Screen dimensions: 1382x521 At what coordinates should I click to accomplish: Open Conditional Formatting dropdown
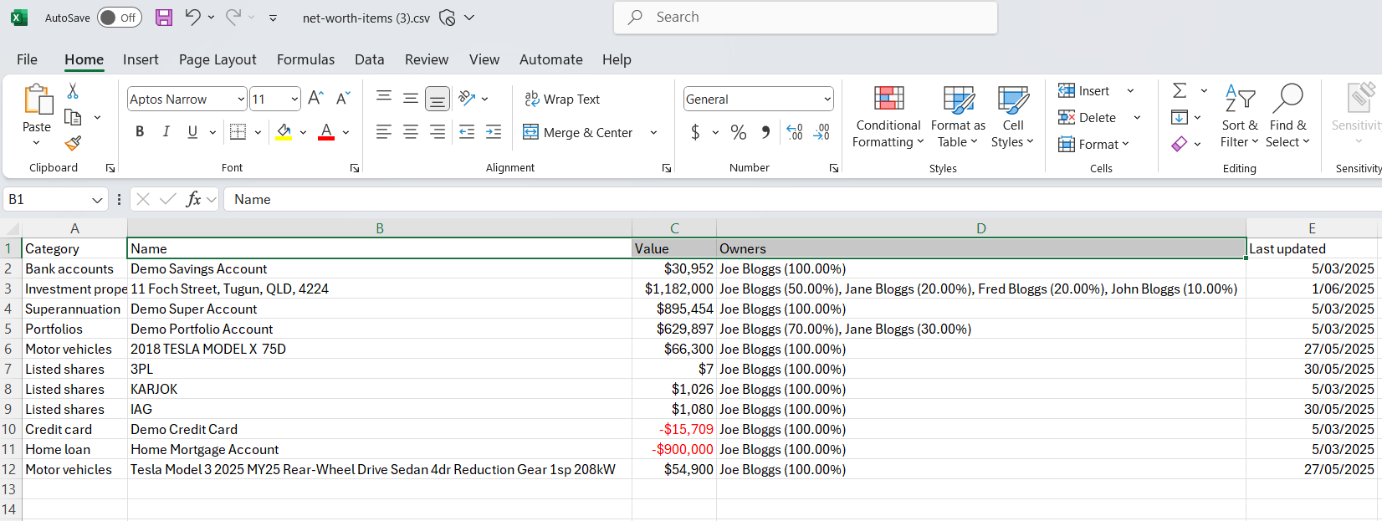tap(888, 117)
